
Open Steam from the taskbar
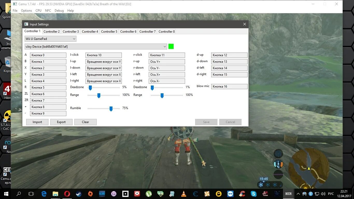click(79, 194)
